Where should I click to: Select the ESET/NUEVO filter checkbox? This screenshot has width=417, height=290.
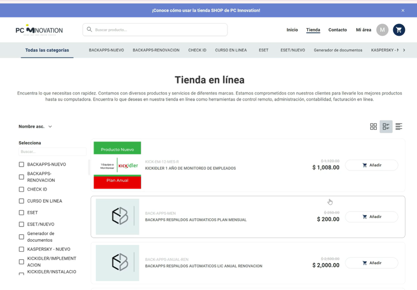pos(21,224)
